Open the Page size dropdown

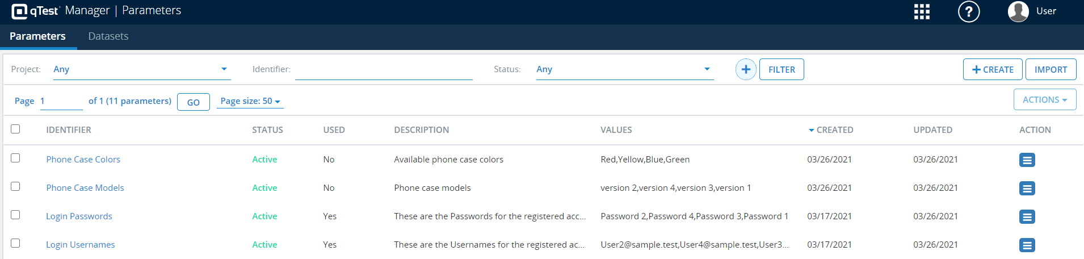point(250,101)
